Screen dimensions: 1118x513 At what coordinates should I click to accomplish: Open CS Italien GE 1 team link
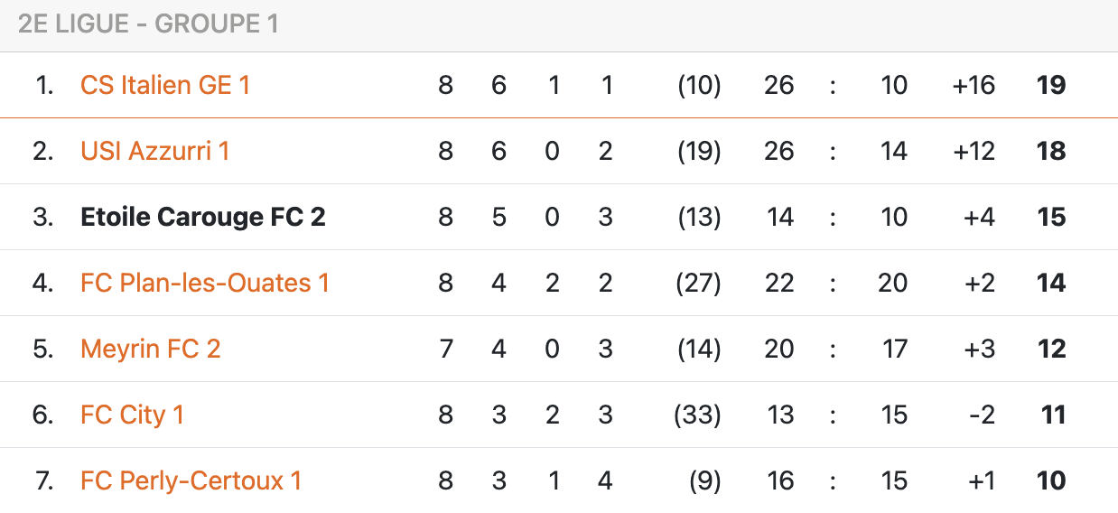pos(165,85)
